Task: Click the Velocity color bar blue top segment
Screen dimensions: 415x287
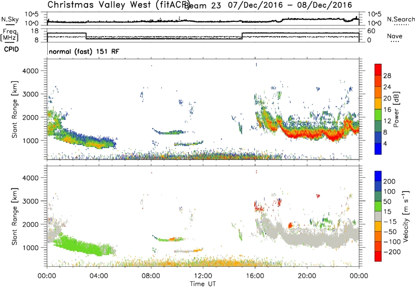Action: tap(378, 176)
